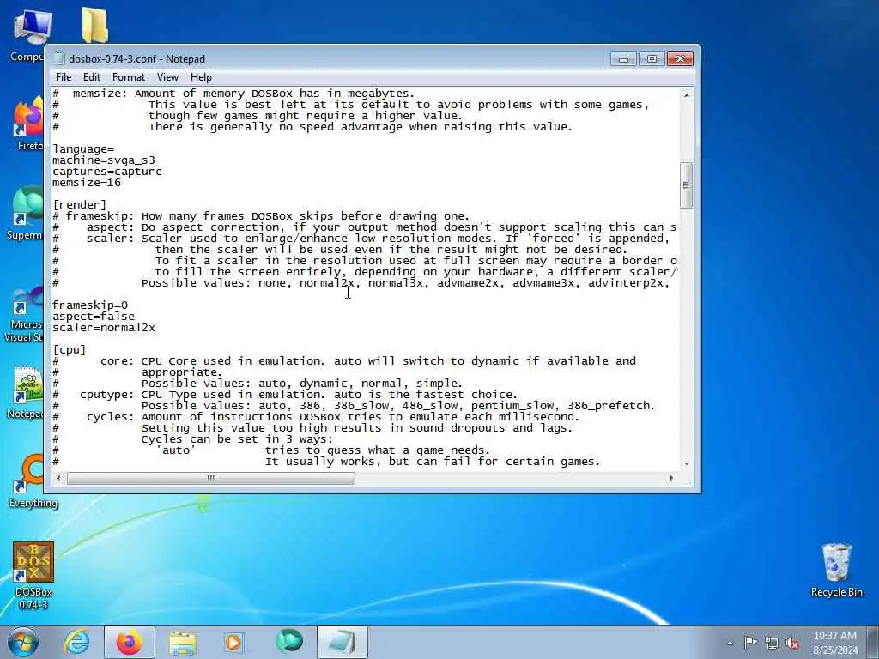
Task: Click the frameskip=0 line
Action: 89,305
